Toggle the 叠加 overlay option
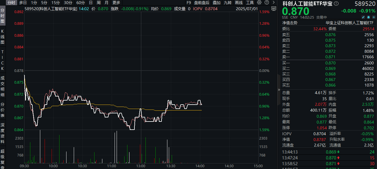 (217, 3)
